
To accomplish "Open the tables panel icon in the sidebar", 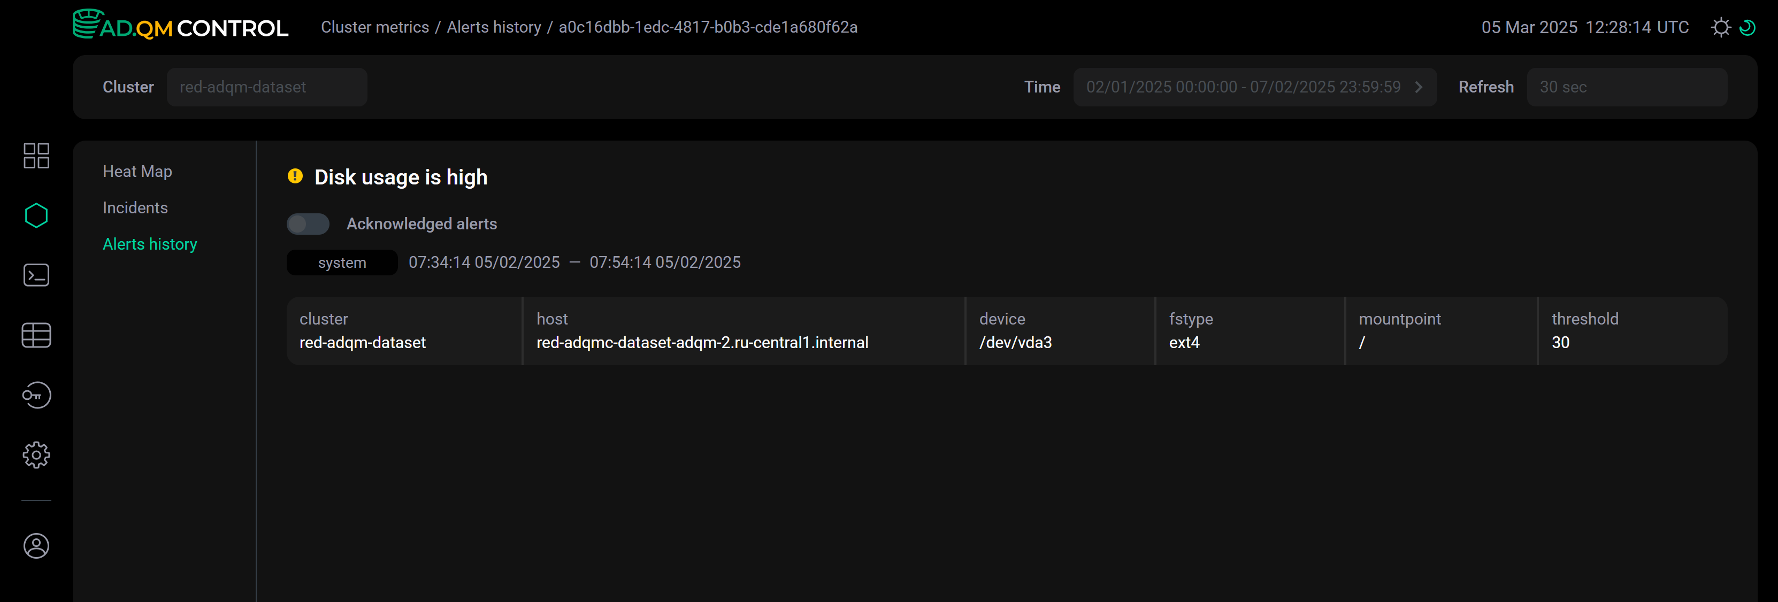I will (36, 335).
